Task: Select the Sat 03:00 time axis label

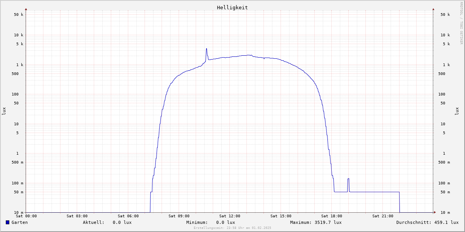Action: click(77, 216)
